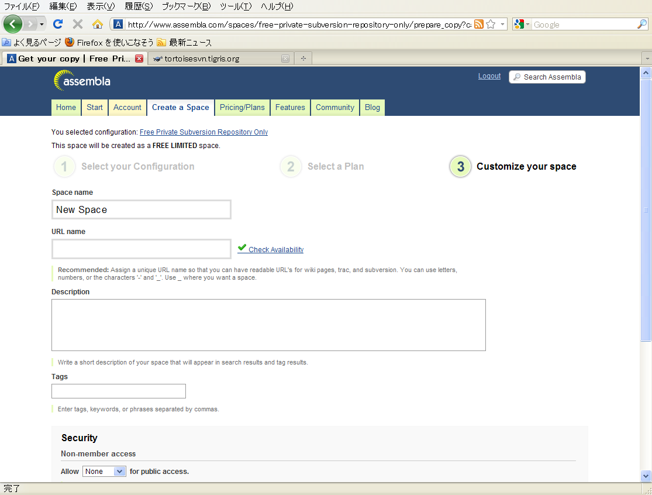Go to the browser Home icon
652x495 pixels.
point(98,24)
